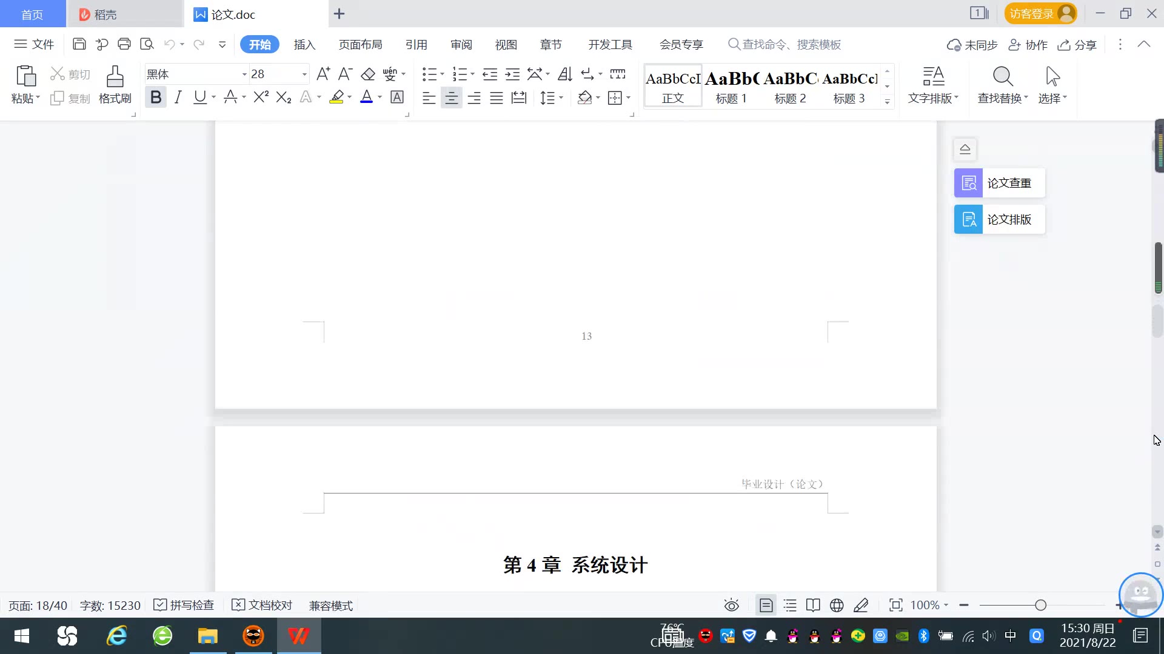Viewport: 1164px width, 654px height.
Task: Click the 论文查重 button
Action: click(999, 183)
